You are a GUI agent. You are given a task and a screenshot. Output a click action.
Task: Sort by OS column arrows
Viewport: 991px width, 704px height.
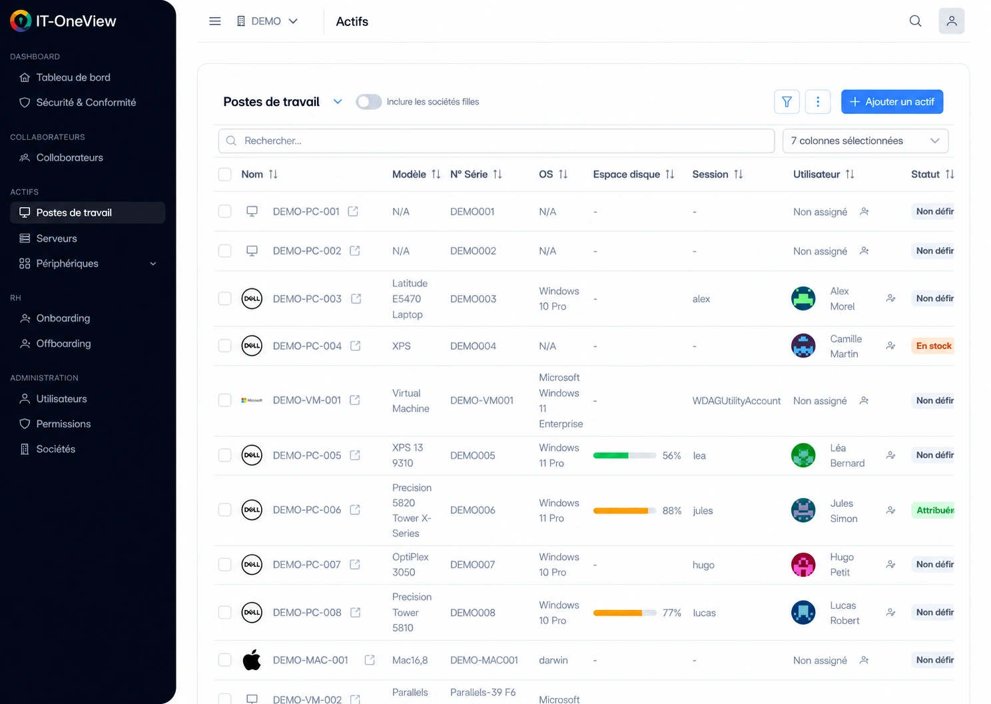click(563, 174)
